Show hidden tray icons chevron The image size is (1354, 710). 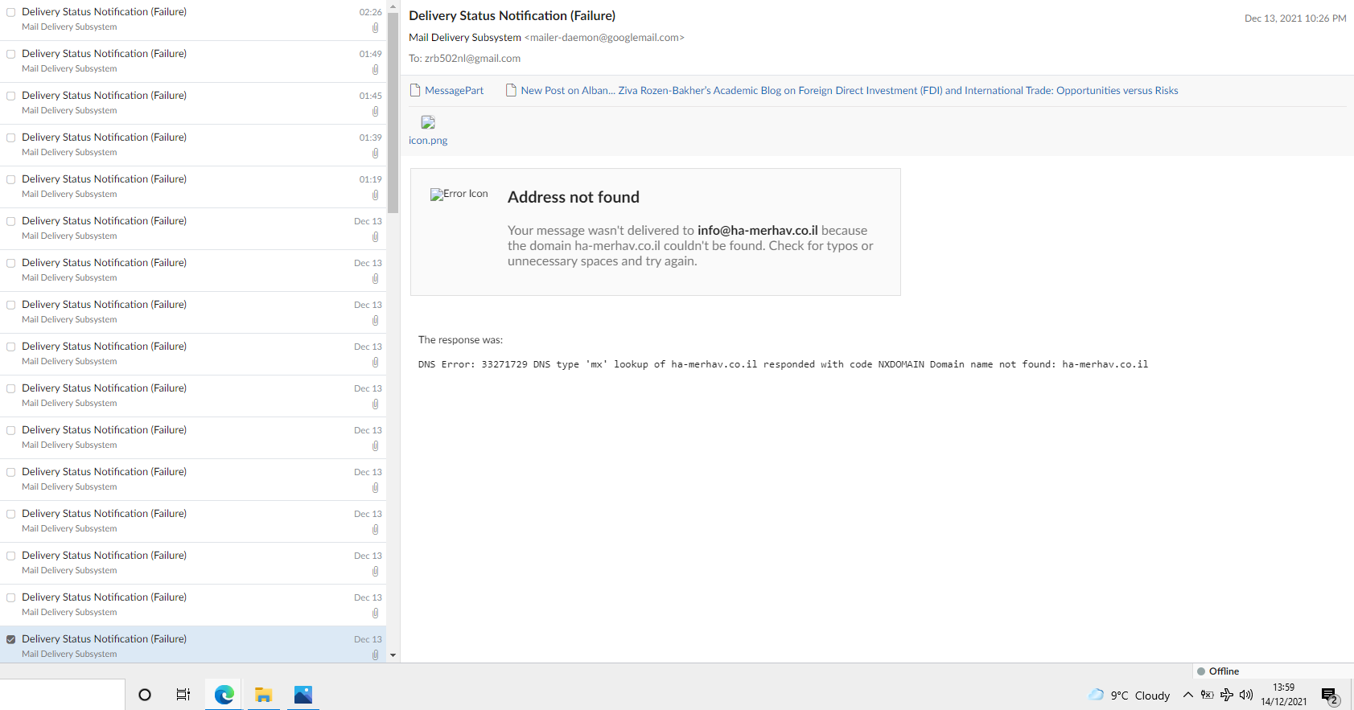[x=1187, y=695]
